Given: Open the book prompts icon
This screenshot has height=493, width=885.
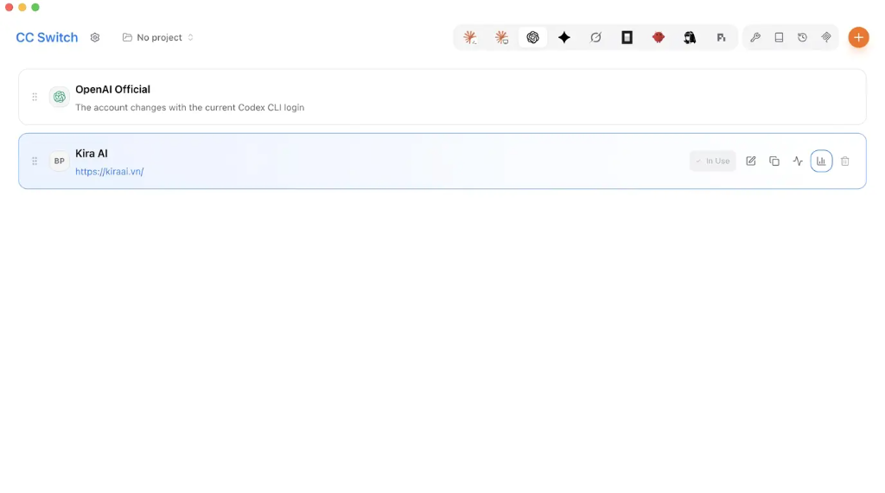Looking at the screenshot, I should click(x=779, y=37).
